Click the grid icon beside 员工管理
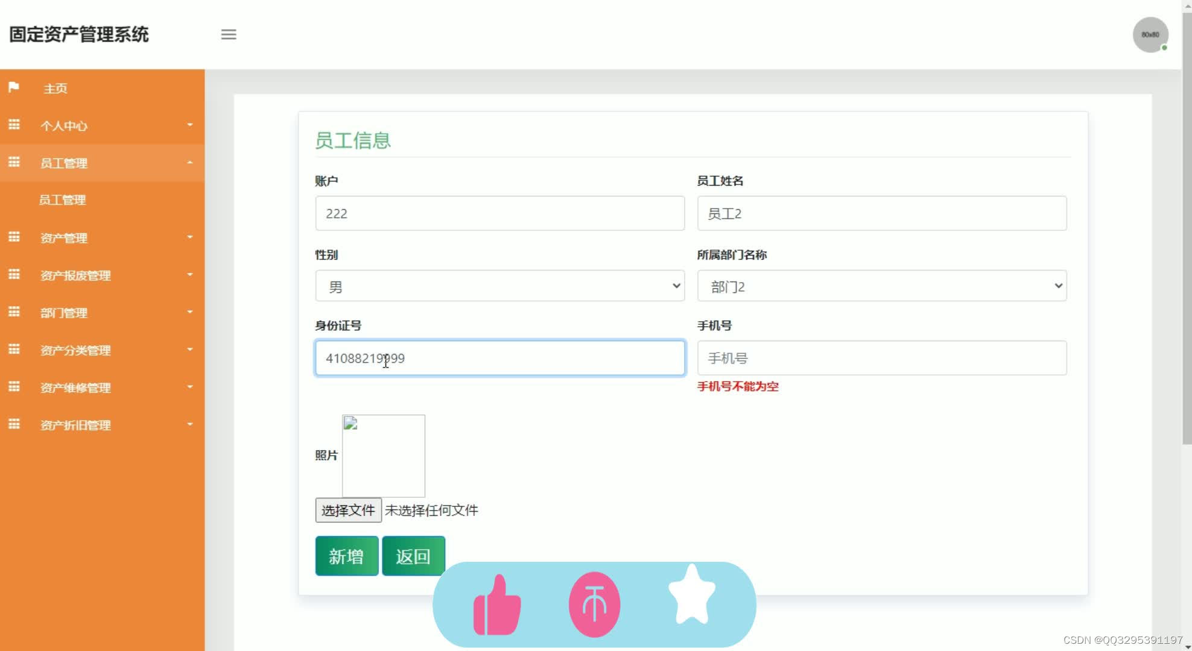1192x651 pixels. click(14, 162)
